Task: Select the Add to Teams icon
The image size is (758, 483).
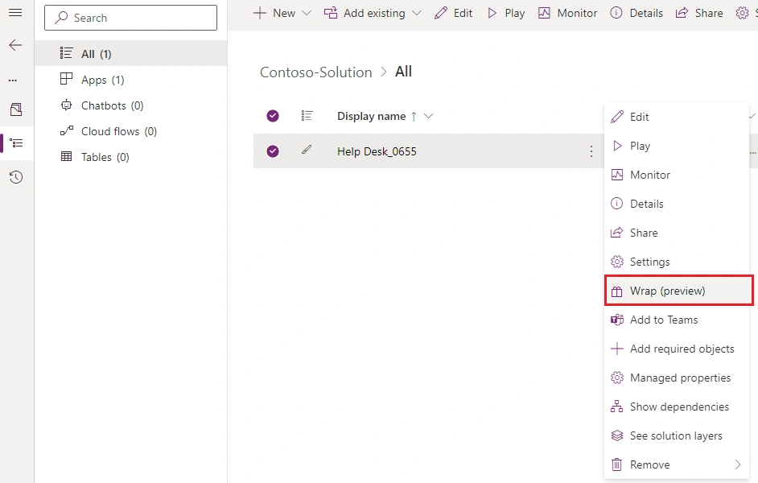Action: [x=617, y=320]
